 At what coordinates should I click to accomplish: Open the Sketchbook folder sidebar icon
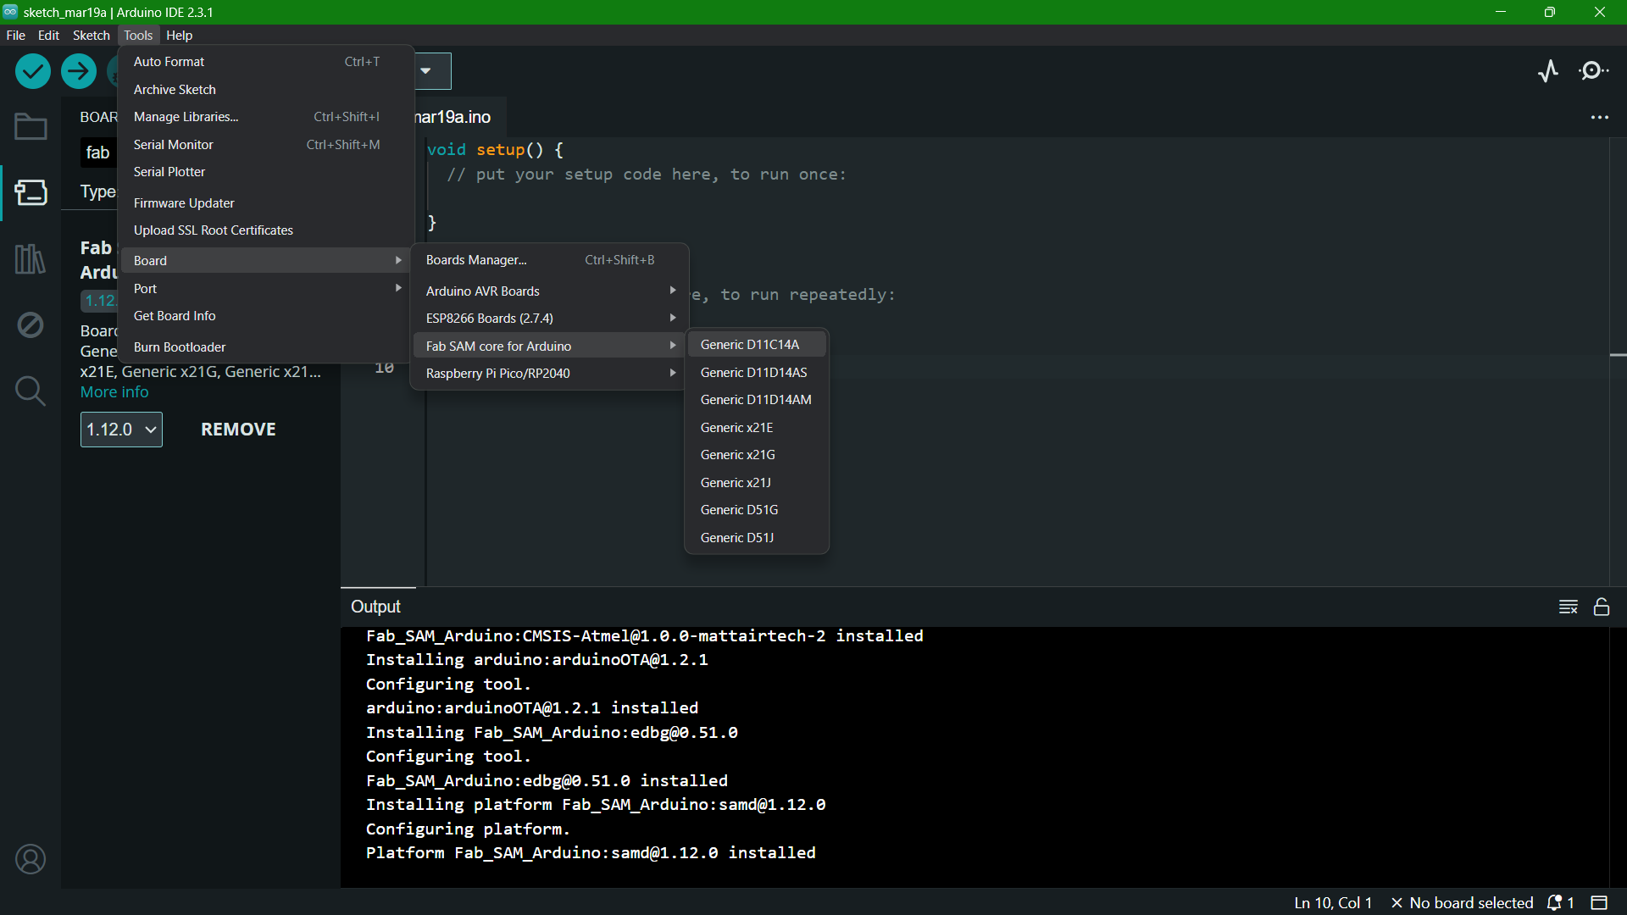point(31,127)
